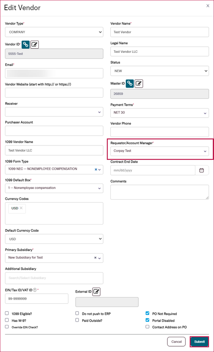Enable the 1099 Eligible checkbox
Image resolution: width=214 pixels, height=352 pixels.
(x=7, y=313)
